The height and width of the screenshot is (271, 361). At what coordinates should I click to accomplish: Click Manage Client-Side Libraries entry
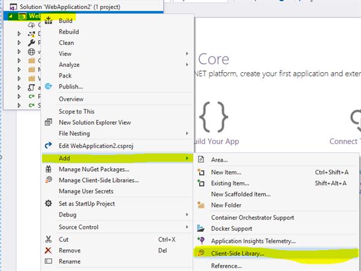click(99, 180)
